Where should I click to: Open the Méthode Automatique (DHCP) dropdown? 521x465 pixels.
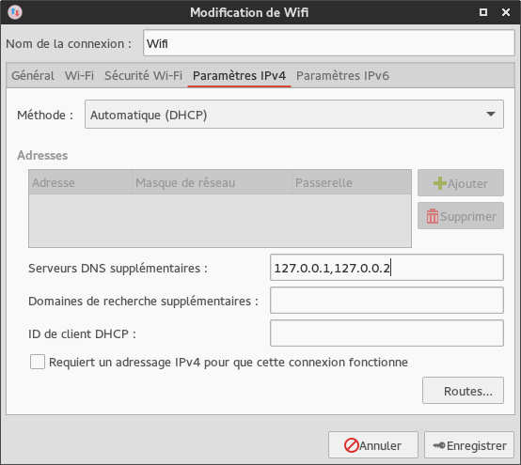[294, 115]
